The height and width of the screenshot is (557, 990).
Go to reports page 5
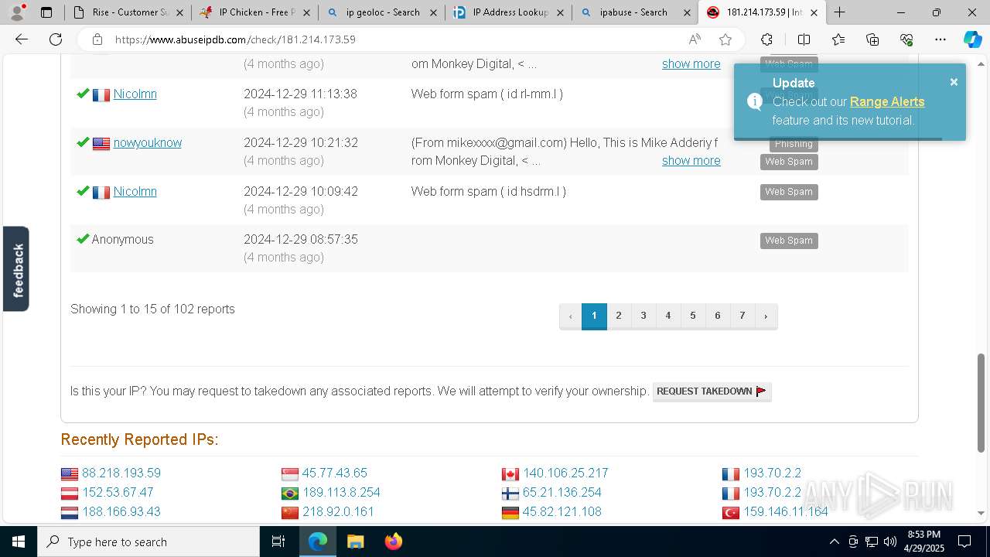point(693,316)
